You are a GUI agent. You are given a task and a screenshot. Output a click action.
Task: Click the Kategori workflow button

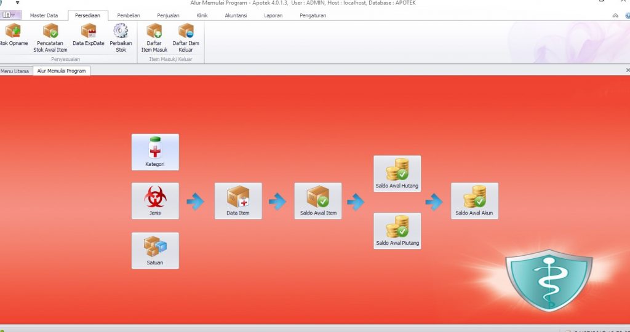click(155, 152)
